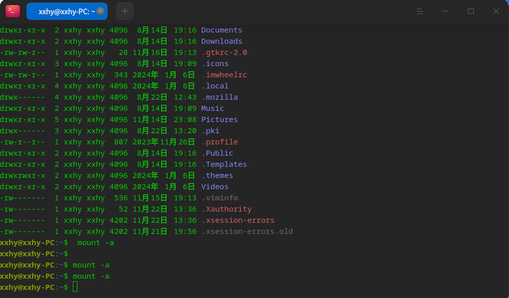Screen dimensions: 509x298
Task: Click the .Xauthority file entry
Action: coord(227,209)
